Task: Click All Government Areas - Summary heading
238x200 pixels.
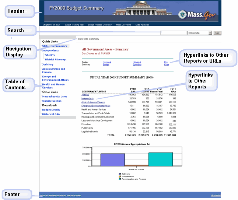Action: tap(105, 49)
